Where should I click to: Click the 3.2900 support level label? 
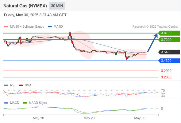(166, 71)
